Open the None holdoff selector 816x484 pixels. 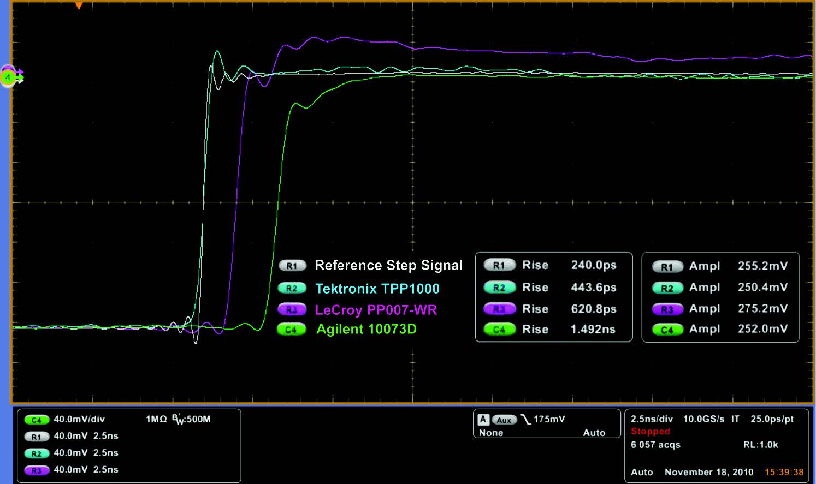pyautogui.click(x=490, y=433)
